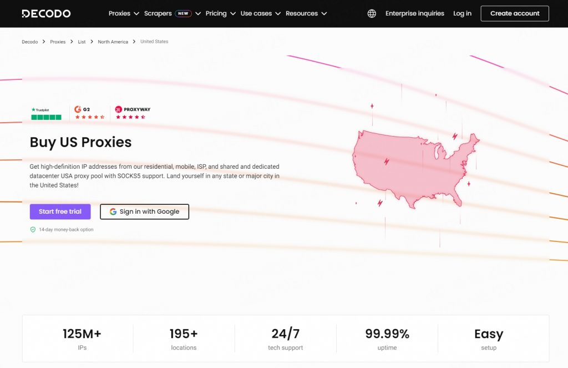Click the 195+ locations statistic
The image size is (568, 368).
[x=184, y=339]
